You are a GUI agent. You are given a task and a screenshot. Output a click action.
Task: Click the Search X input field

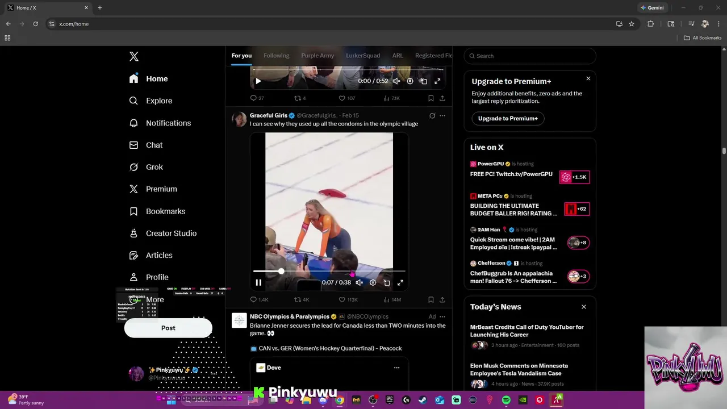point(530,56)
